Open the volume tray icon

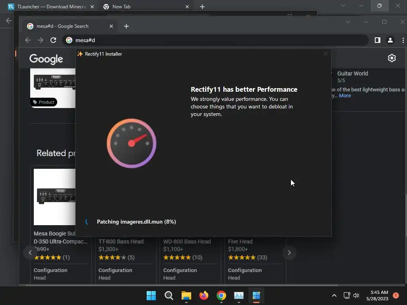click(356, 295)
